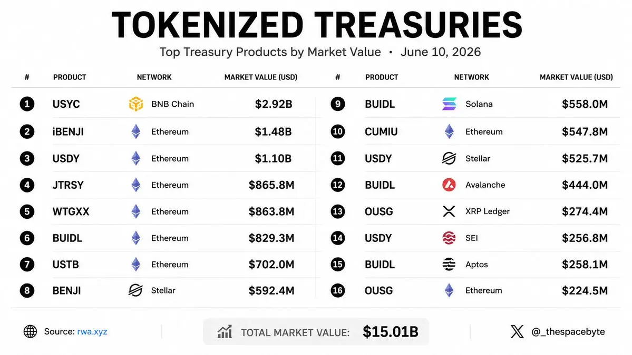Click the right MARKET VALUE (USD) header
The height and width of the screenshot is (355, 632).
click(x=576, y=77)
